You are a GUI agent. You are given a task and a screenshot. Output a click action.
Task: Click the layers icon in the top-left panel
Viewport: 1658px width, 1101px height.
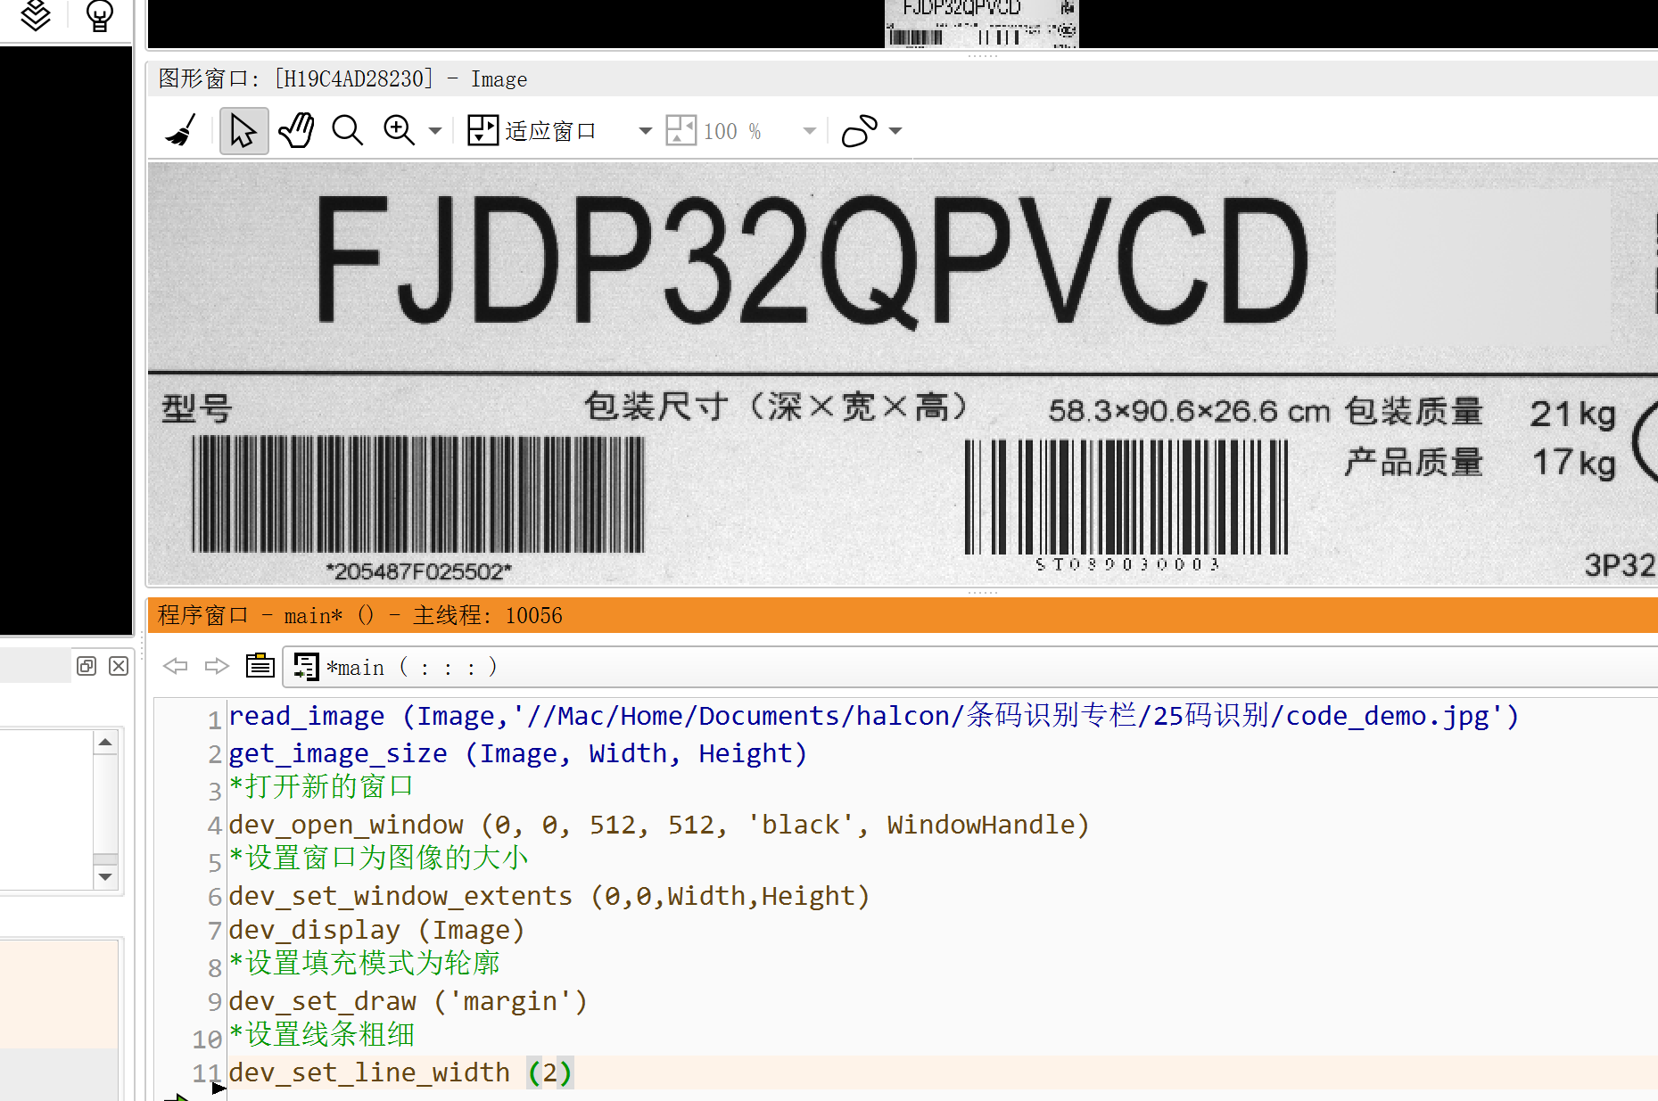36,14
